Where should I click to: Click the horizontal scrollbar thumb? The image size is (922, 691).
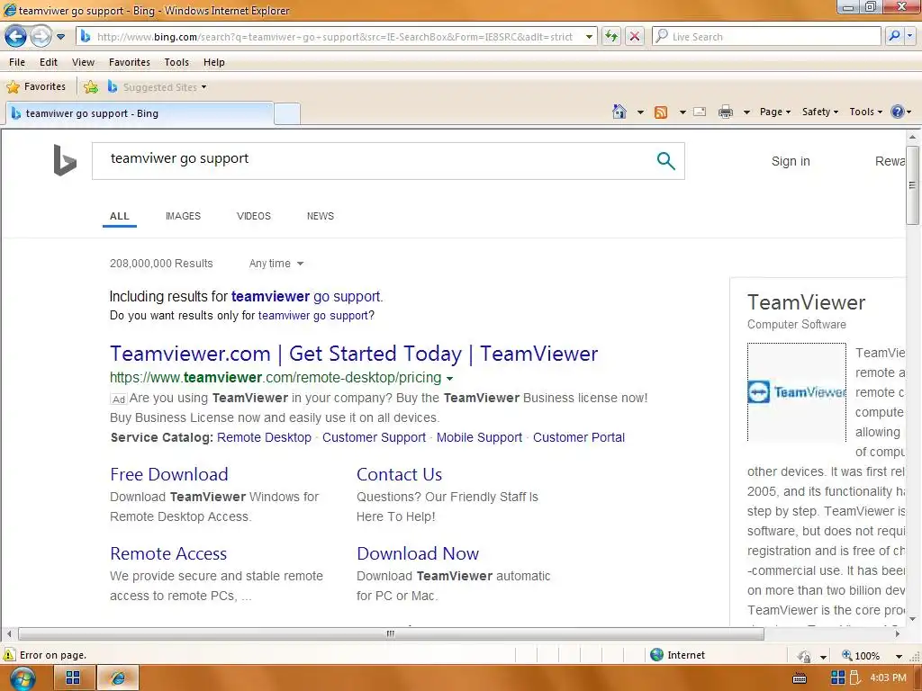click(391, 634)
